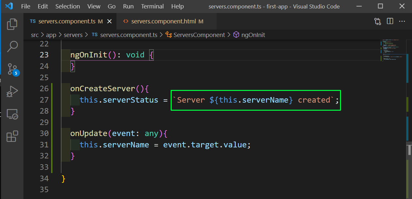Click the 'void' return type keyword
Image resolution: width=412 pixels, height=199 pixels.
point(135,55)
